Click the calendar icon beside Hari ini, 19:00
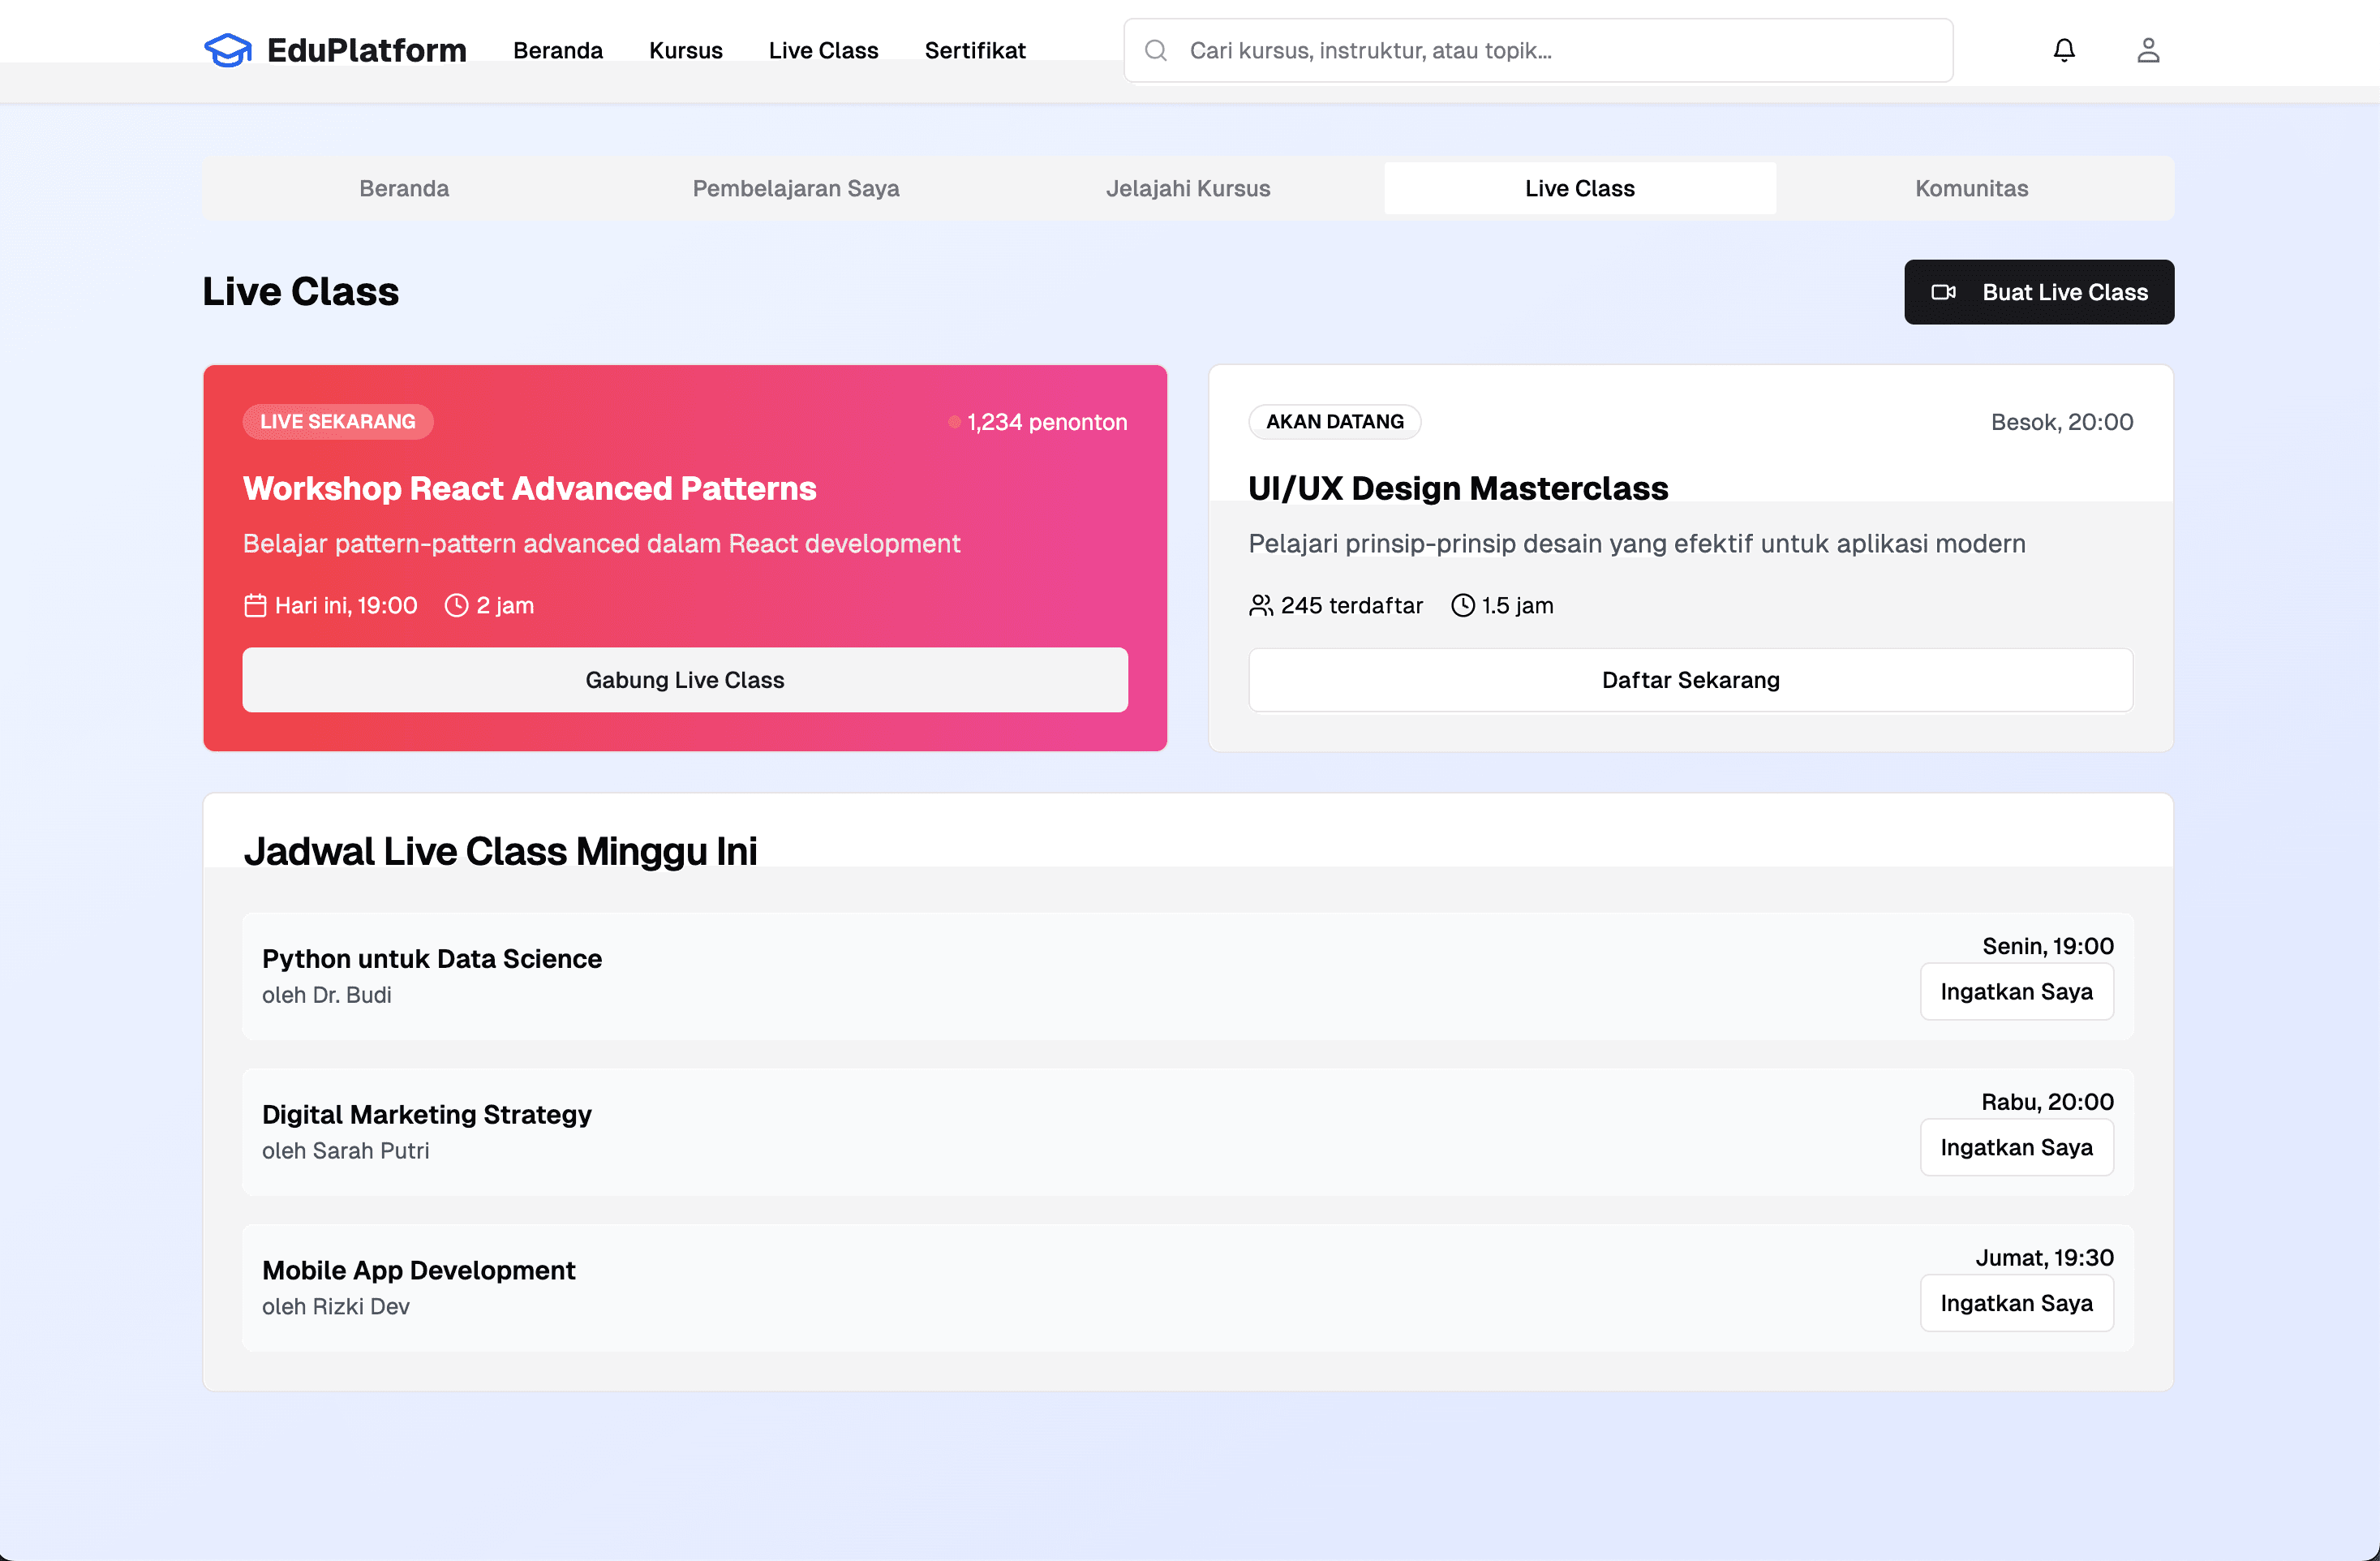 pyautogui.click(x=255, y=605)
